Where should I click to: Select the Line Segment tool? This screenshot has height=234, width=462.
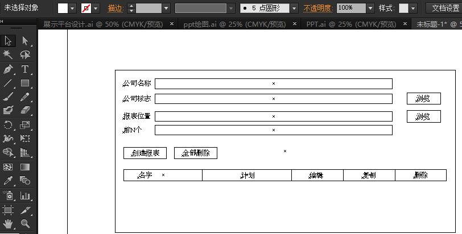8,83
